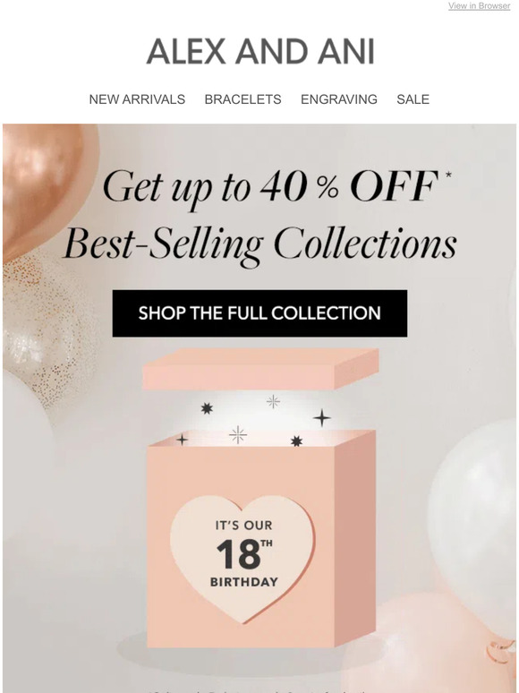This screenshot has width=519, height=693.
Task: Open the View in Browser link
Action: coord(479,5)
